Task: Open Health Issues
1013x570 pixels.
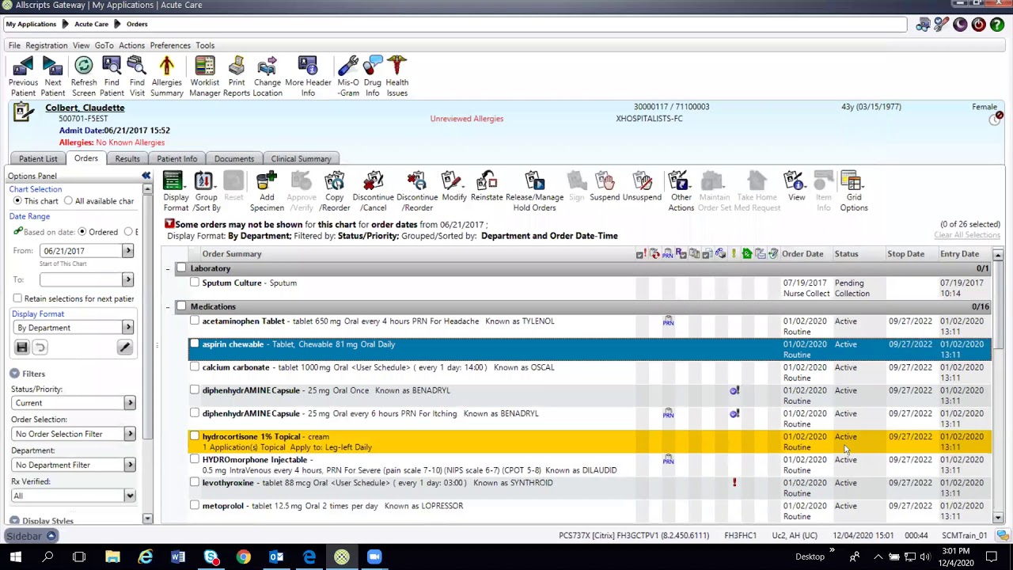Action: [397, 76]
